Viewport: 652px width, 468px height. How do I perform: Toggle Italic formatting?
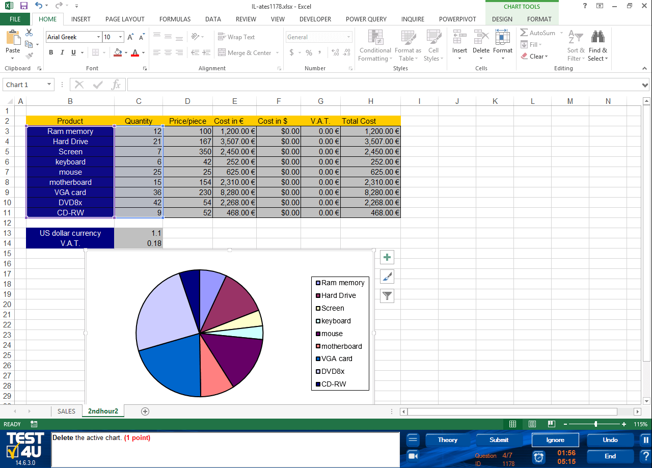point(62,52)
